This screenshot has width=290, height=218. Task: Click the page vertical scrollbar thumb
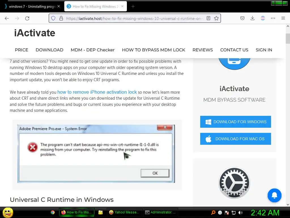pyautogui.click(x=288, y=39)
